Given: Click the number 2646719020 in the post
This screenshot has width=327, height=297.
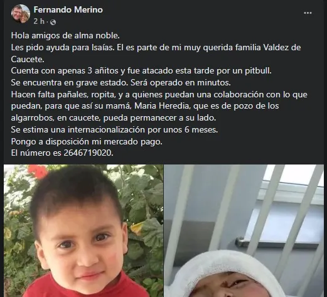Looking at the screenshot, I should point(88,153).
